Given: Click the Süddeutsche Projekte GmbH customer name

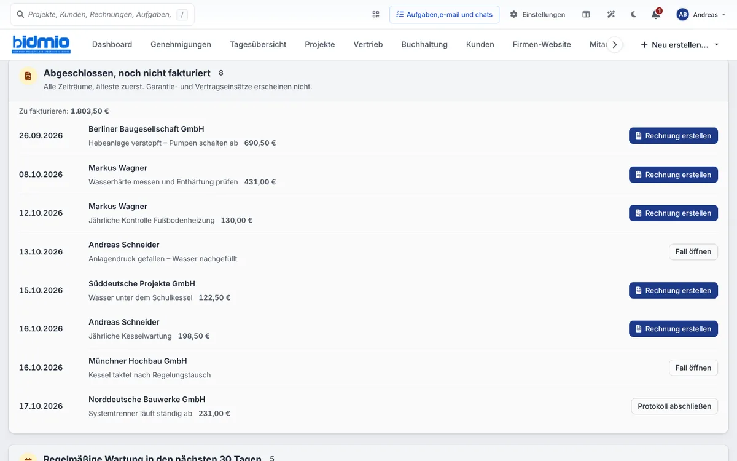Looking at the screenshot, I should [x=142, y=283].
